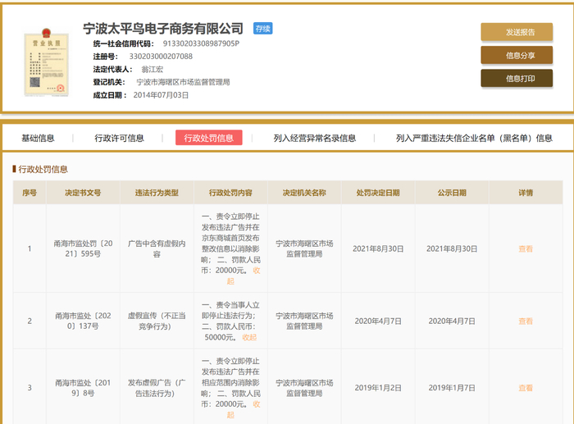574x424 pixels.
Task: Click the 公示日期 column header
Action: [452, 193]
